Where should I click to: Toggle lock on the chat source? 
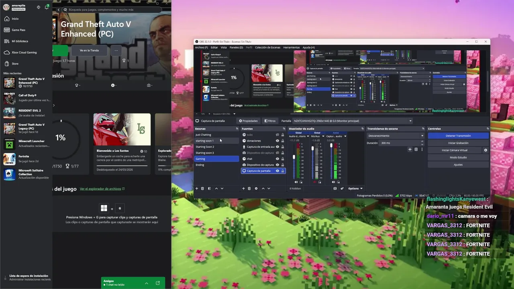(283, 159)
